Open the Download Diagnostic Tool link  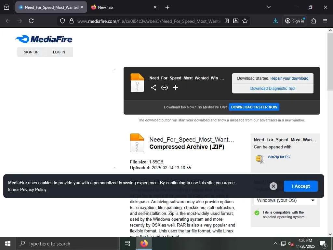273,89
